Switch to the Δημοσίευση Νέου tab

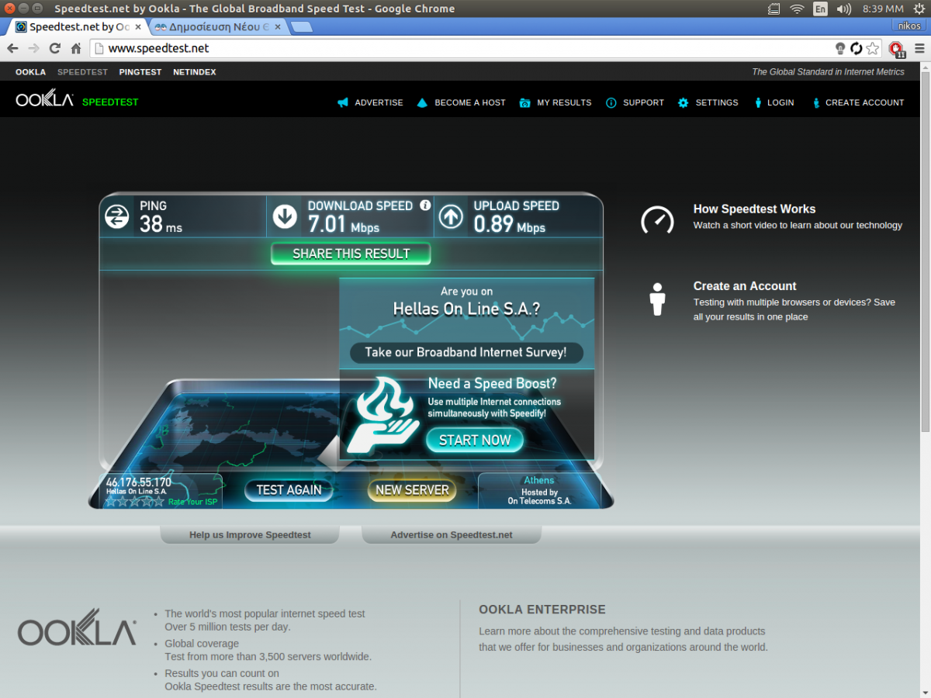(216, 26)
